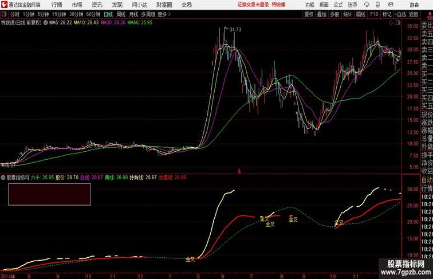Expand indicator dropdown beside 特锐德(日线,前复权)
The image size is (433, 279).
(45, 23)
